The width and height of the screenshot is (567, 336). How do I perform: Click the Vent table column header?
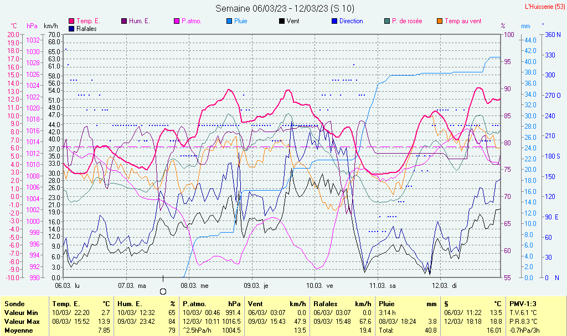tap(255, 304)
